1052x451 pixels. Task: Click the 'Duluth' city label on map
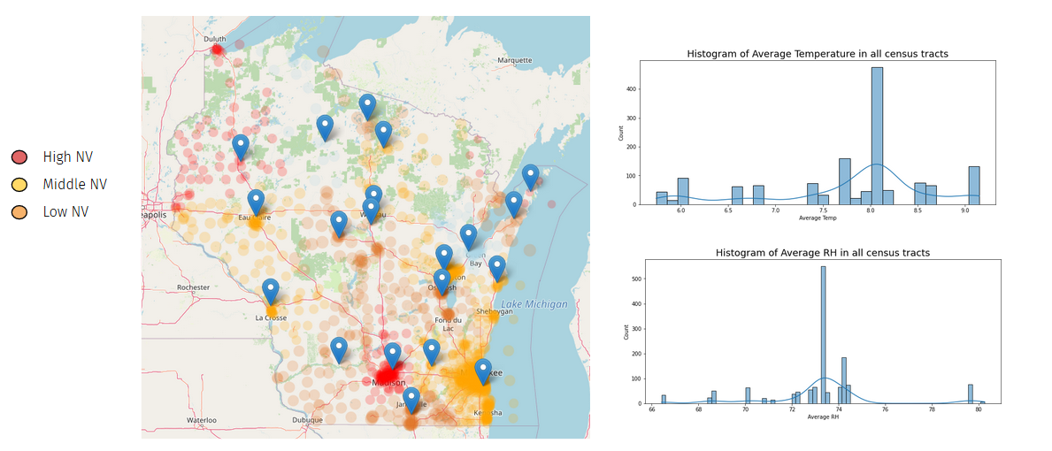pos(215,40)
